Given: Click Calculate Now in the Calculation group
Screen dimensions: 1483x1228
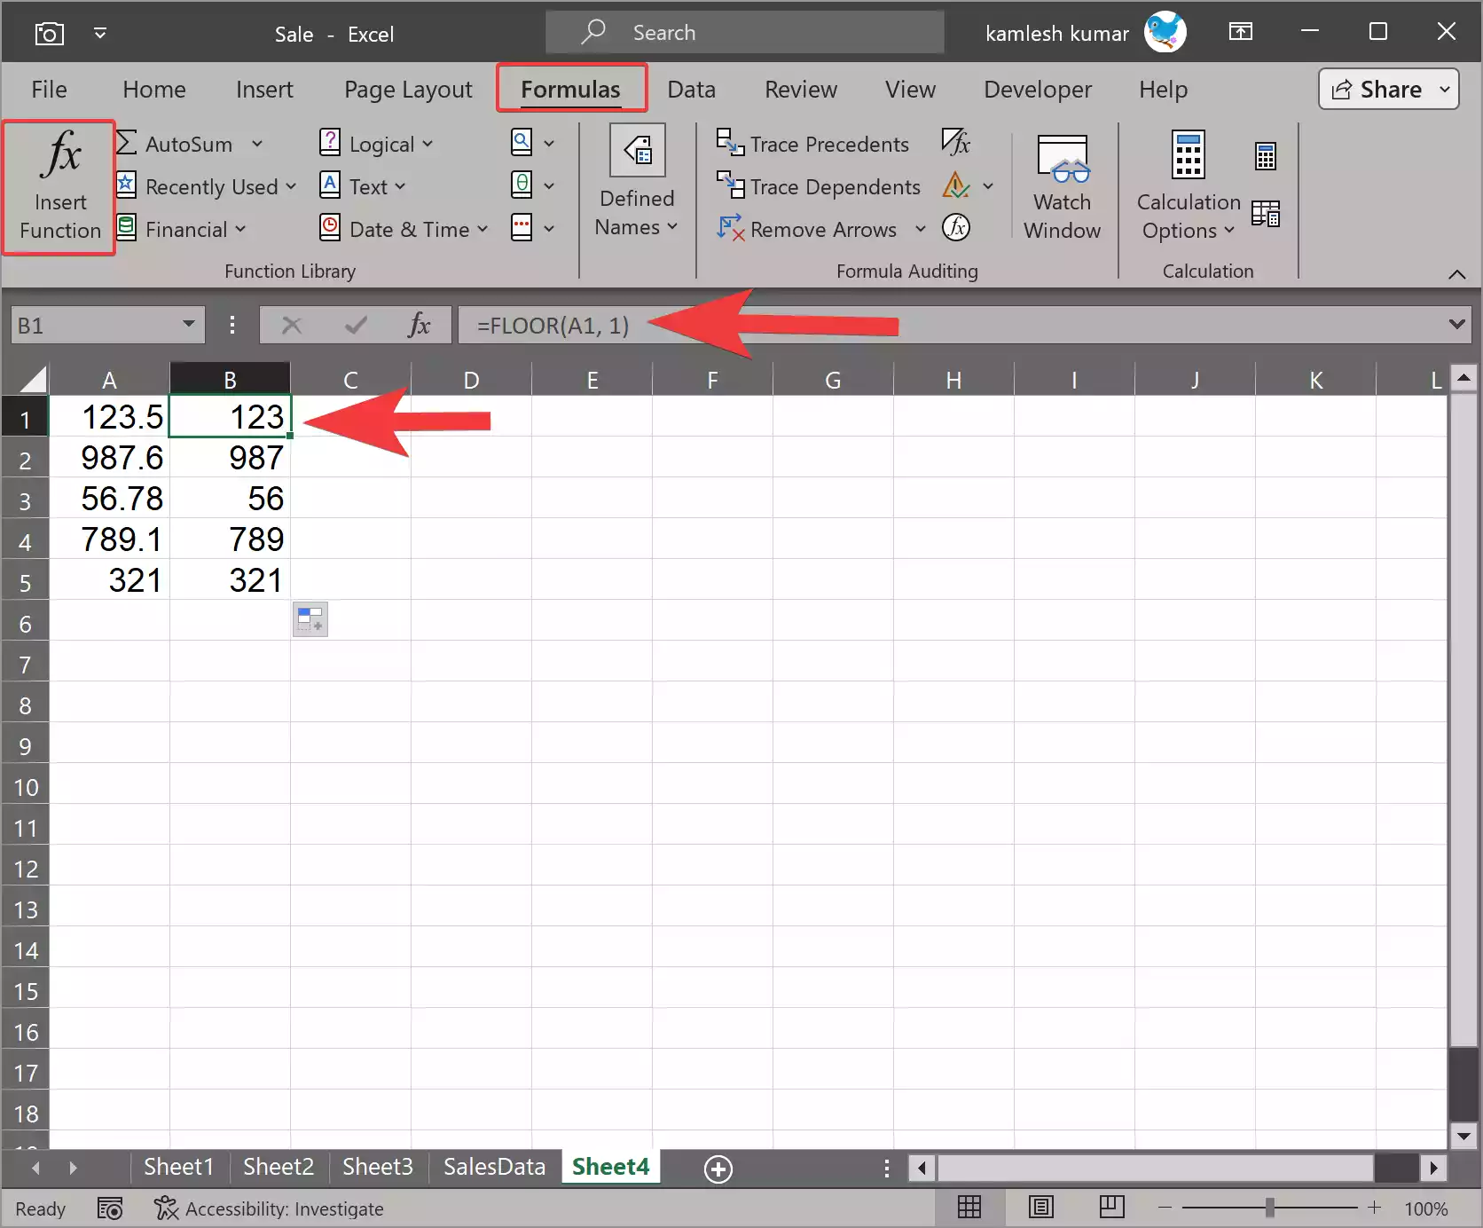Looking at the screenshot, I should pyautogui.click(x=1265, y=155).
